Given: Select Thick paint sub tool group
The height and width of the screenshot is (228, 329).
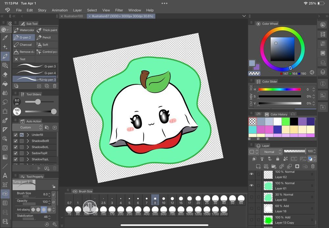Looking at the screenshot, I should (47, 30).
